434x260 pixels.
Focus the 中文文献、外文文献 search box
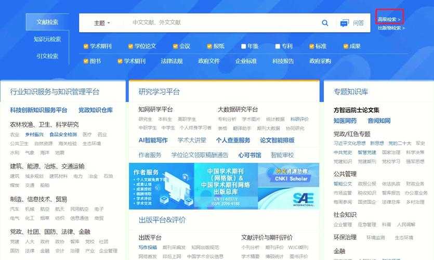(221, 23)
